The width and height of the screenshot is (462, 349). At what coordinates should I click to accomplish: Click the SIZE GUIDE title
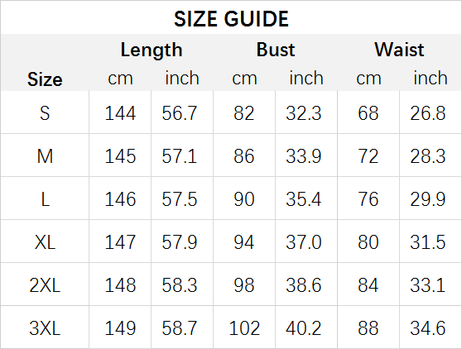(x=231, y=19)
